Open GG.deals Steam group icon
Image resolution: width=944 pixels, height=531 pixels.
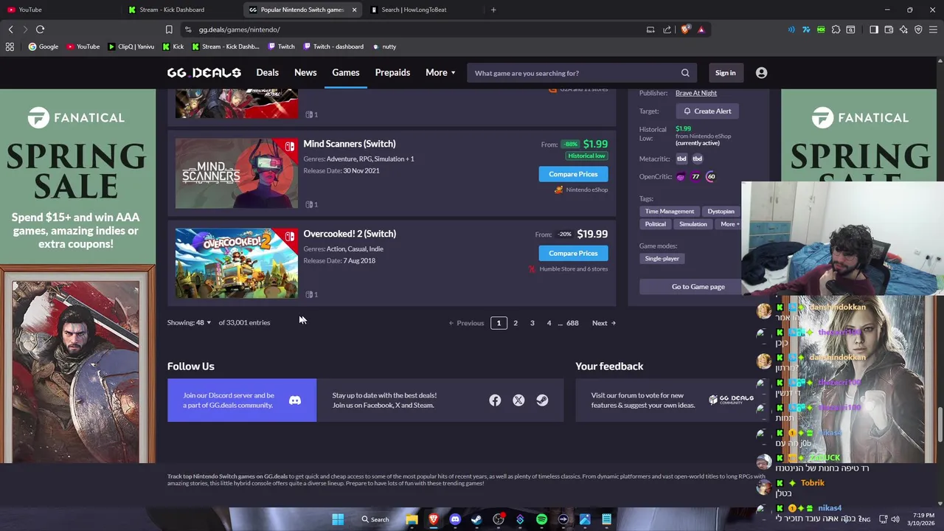542,400
